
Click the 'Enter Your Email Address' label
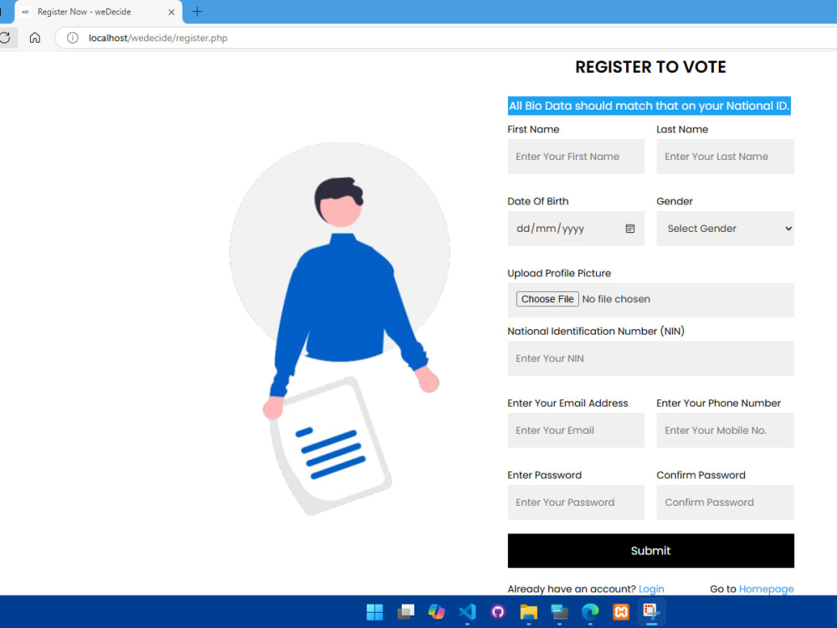point(567,404)
